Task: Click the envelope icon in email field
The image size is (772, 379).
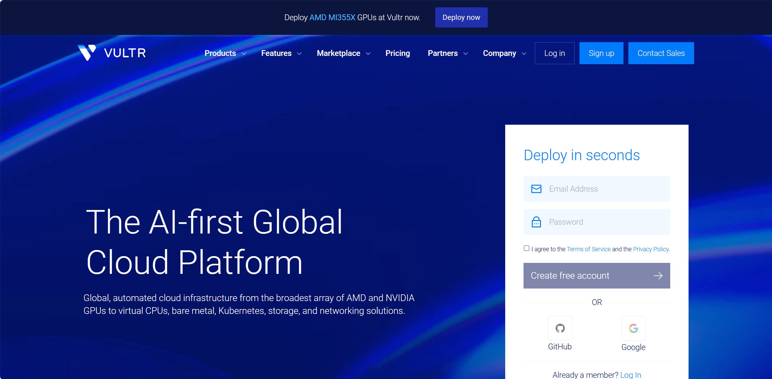Action: point(536,189)
